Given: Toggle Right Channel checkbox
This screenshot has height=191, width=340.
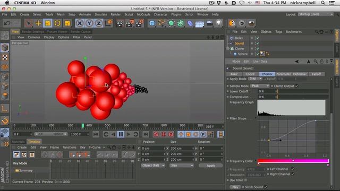Looking at the screenshot, I should click(293, 174).
